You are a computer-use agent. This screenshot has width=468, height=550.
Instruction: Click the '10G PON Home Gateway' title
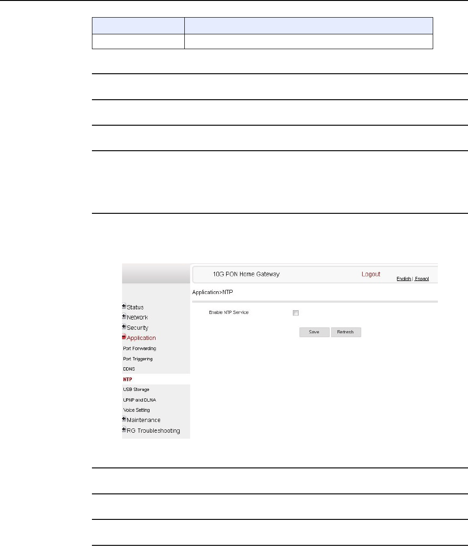(246, 274)
